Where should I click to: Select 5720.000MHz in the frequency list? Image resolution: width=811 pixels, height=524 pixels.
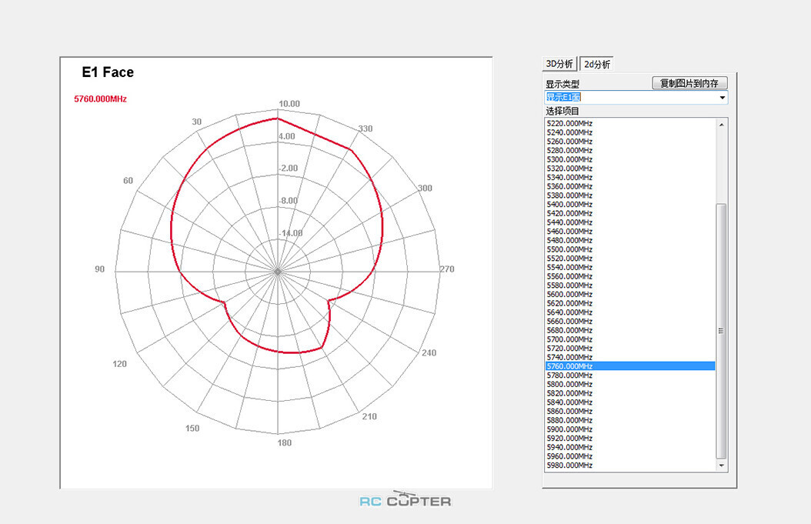click(x=630, y=348)
